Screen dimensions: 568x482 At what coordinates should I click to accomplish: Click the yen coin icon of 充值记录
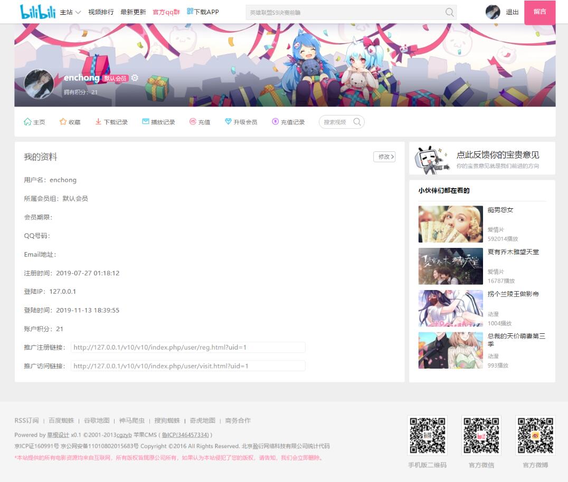(276, 122)
